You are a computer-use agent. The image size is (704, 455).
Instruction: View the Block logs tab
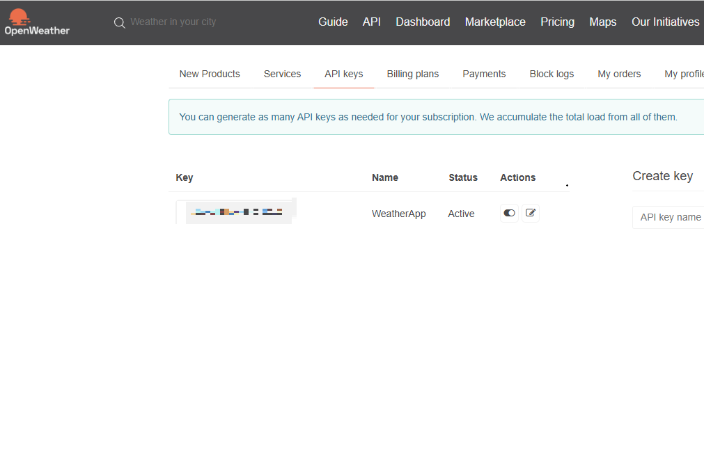tap(552, 74)
